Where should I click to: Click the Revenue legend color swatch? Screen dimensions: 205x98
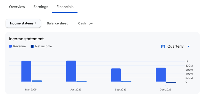pyautogui.click(x=10, y=46)
